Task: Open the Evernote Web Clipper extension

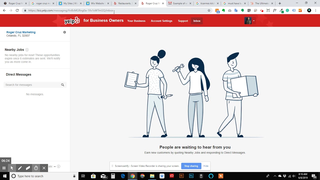Action: (223, 10)
